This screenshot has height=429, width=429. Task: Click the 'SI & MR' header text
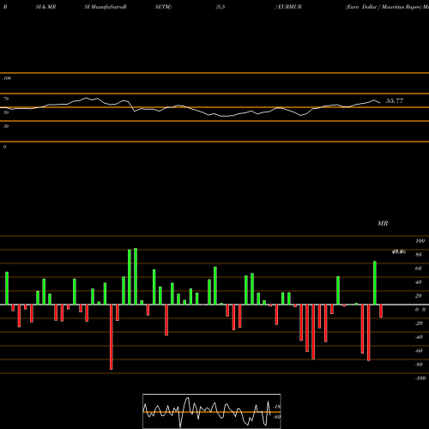pos(45,7)
